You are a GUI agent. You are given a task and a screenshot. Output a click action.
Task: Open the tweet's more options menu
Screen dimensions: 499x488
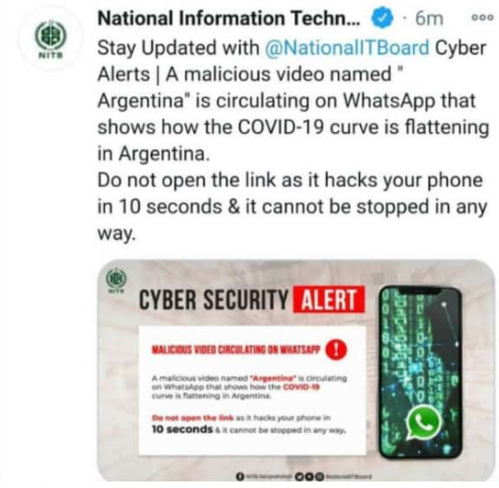pyautogui.click(x=482, y=18)
